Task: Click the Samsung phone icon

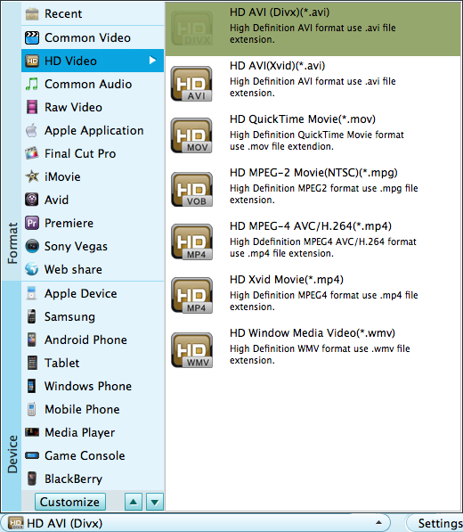Action: 31,316
